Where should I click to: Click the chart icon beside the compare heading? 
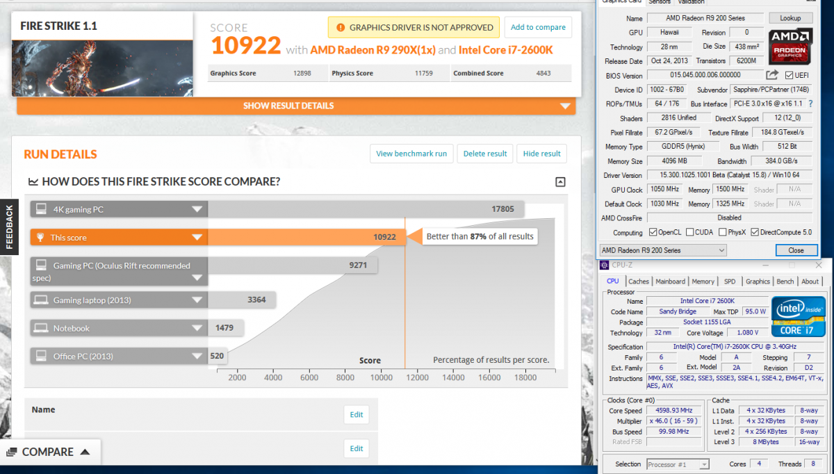click(x=33, y=182)
